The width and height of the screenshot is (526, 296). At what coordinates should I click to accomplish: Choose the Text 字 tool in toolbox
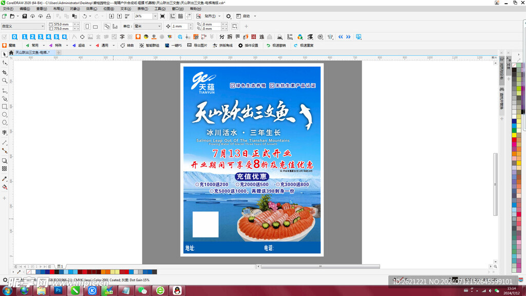coord(4,133)
